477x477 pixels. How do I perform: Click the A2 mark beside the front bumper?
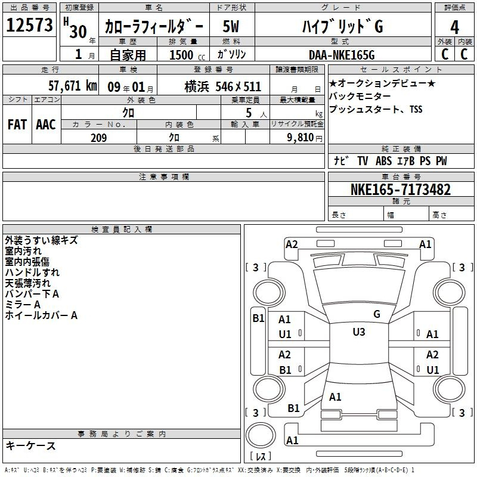point(292,244)
